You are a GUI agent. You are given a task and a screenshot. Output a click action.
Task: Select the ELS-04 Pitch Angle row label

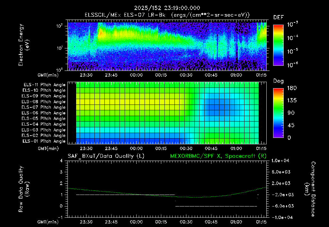click(44, 124)
